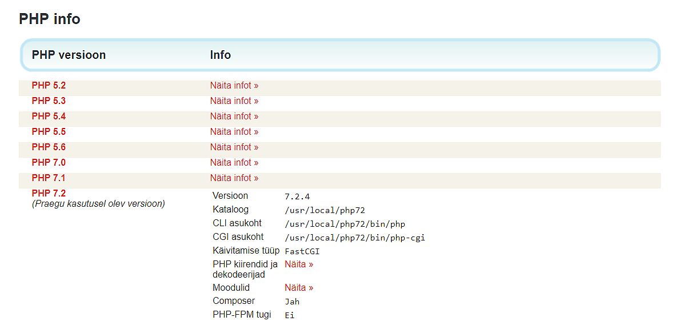
Task: Expand 'Näita infot' for PHP 7.0
Action: (x=234, y=163)
